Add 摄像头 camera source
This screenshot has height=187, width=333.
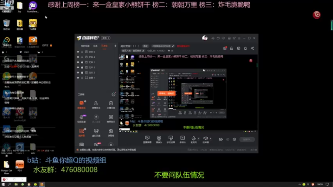(159, 140)
